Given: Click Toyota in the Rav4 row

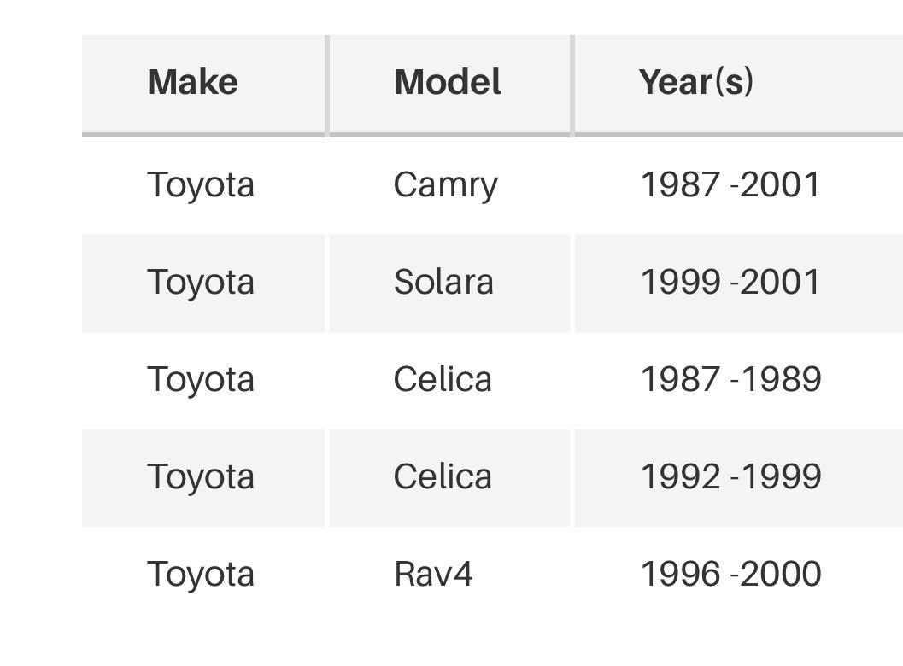Looking at the screenshot, I should (201, 575).
